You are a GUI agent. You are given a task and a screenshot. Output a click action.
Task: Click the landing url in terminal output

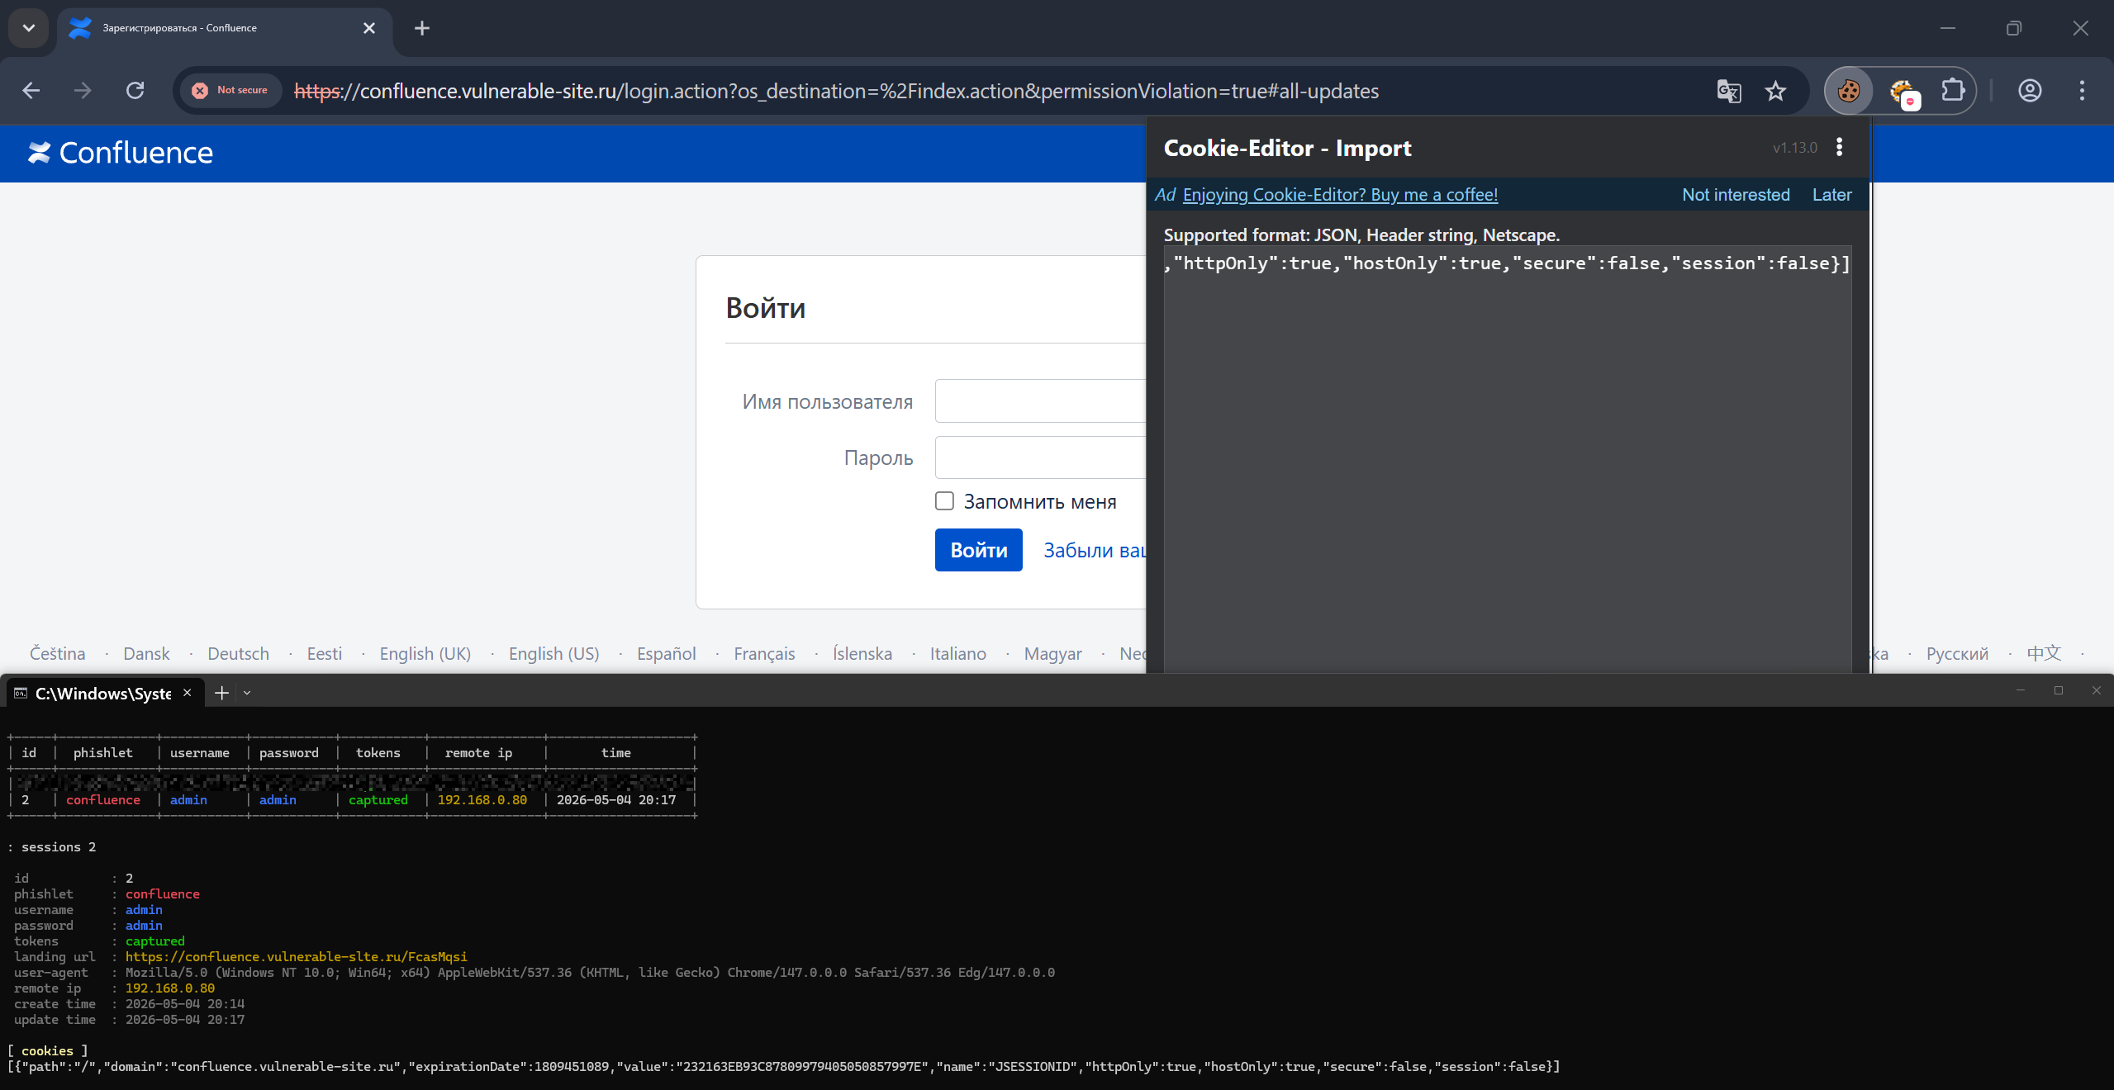click(296, 957)
